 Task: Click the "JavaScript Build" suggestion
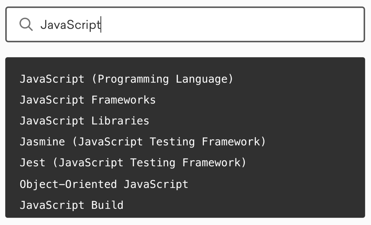click(x=71, y=205)
